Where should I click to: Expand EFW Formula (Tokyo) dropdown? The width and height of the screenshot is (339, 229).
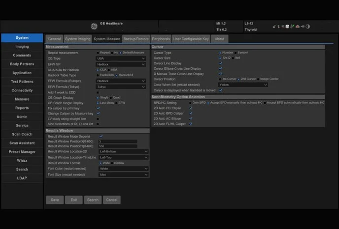[121, 86]
